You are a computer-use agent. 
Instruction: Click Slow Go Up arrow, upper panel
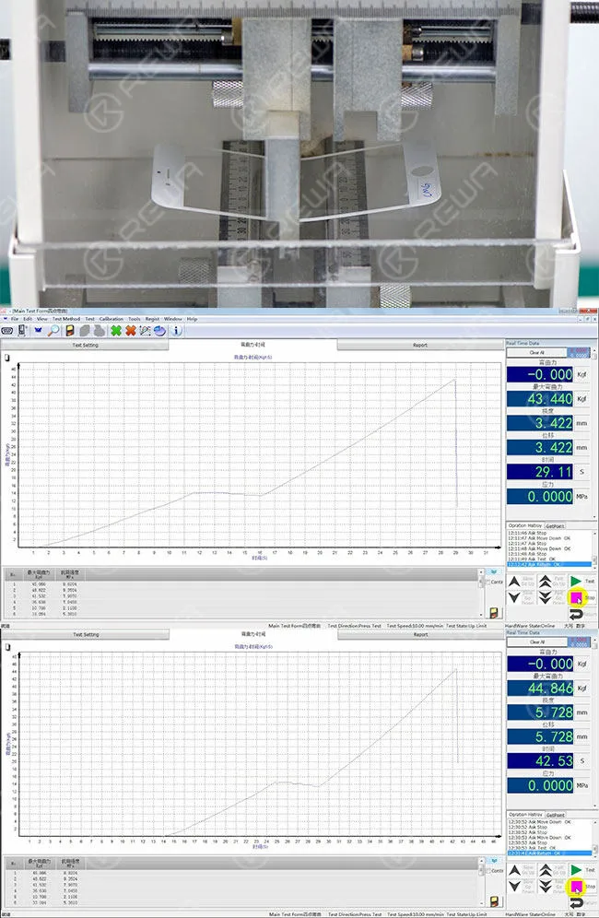click(514, 582)
